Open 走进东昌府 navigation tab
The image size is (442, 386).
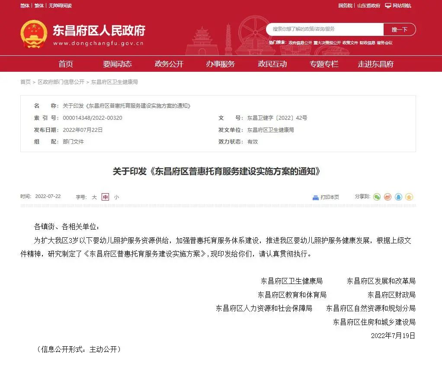click(375, 64)
